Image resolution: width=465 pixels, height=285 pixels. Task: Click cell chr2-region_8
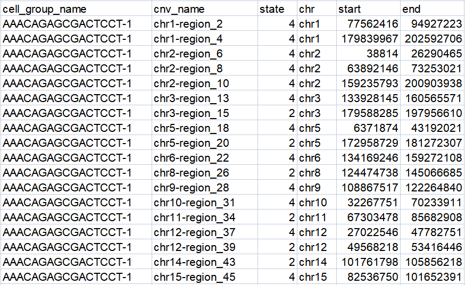(x=205, y=68)
